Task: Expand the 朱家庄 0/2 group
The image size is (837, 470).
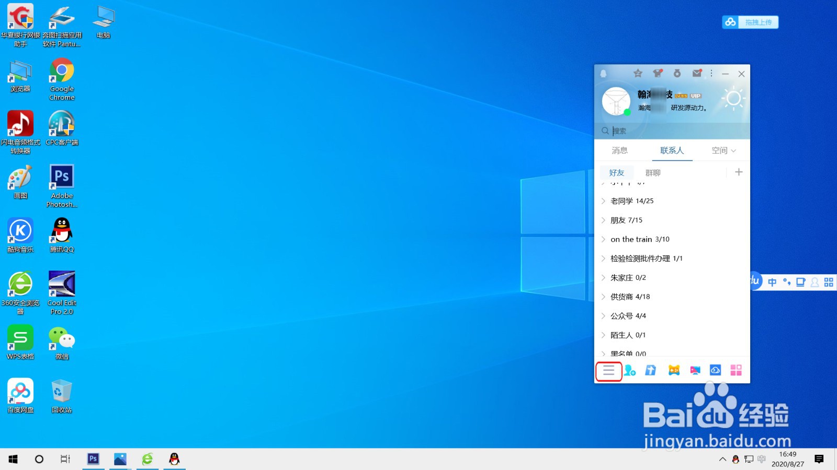Action: (672, 278)
